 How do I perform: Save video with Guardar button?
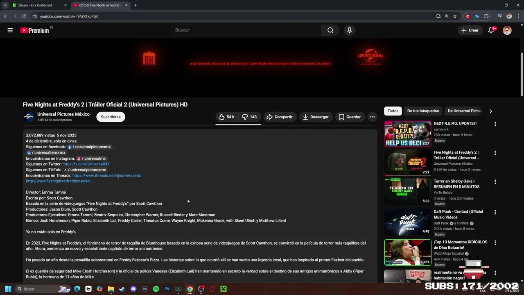[350, 117]
